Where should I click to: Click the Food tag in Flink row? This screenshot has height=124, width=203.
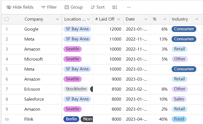(x=179, y=119)
